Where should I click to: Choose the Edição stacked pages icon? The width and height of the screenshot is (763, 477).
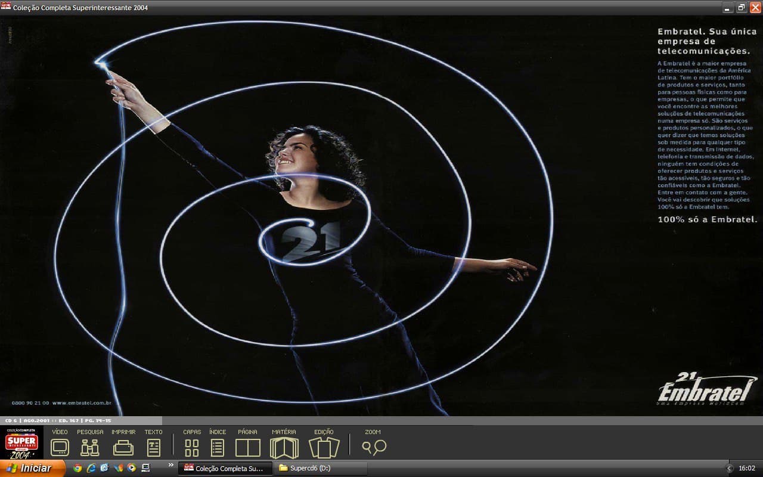(324, 448)
